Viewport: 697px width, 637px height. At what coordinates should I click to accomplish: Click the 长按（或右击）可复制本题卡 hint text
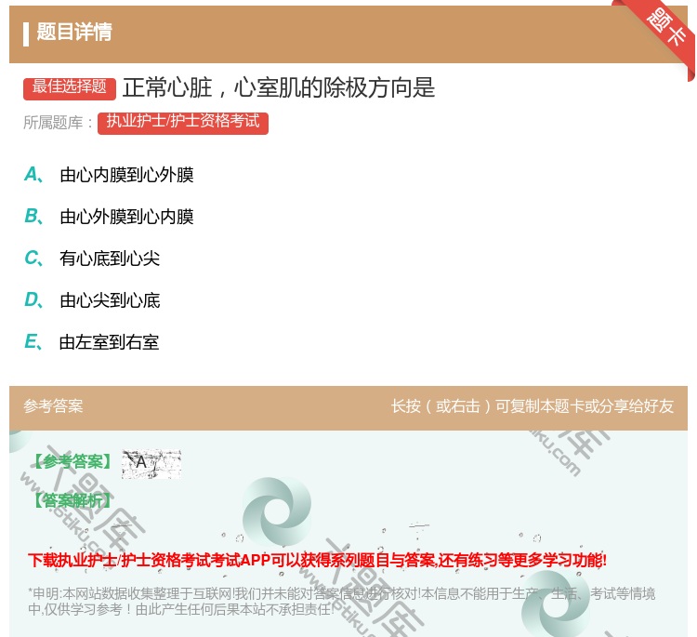pyautogui.click(x=533, y=406)
